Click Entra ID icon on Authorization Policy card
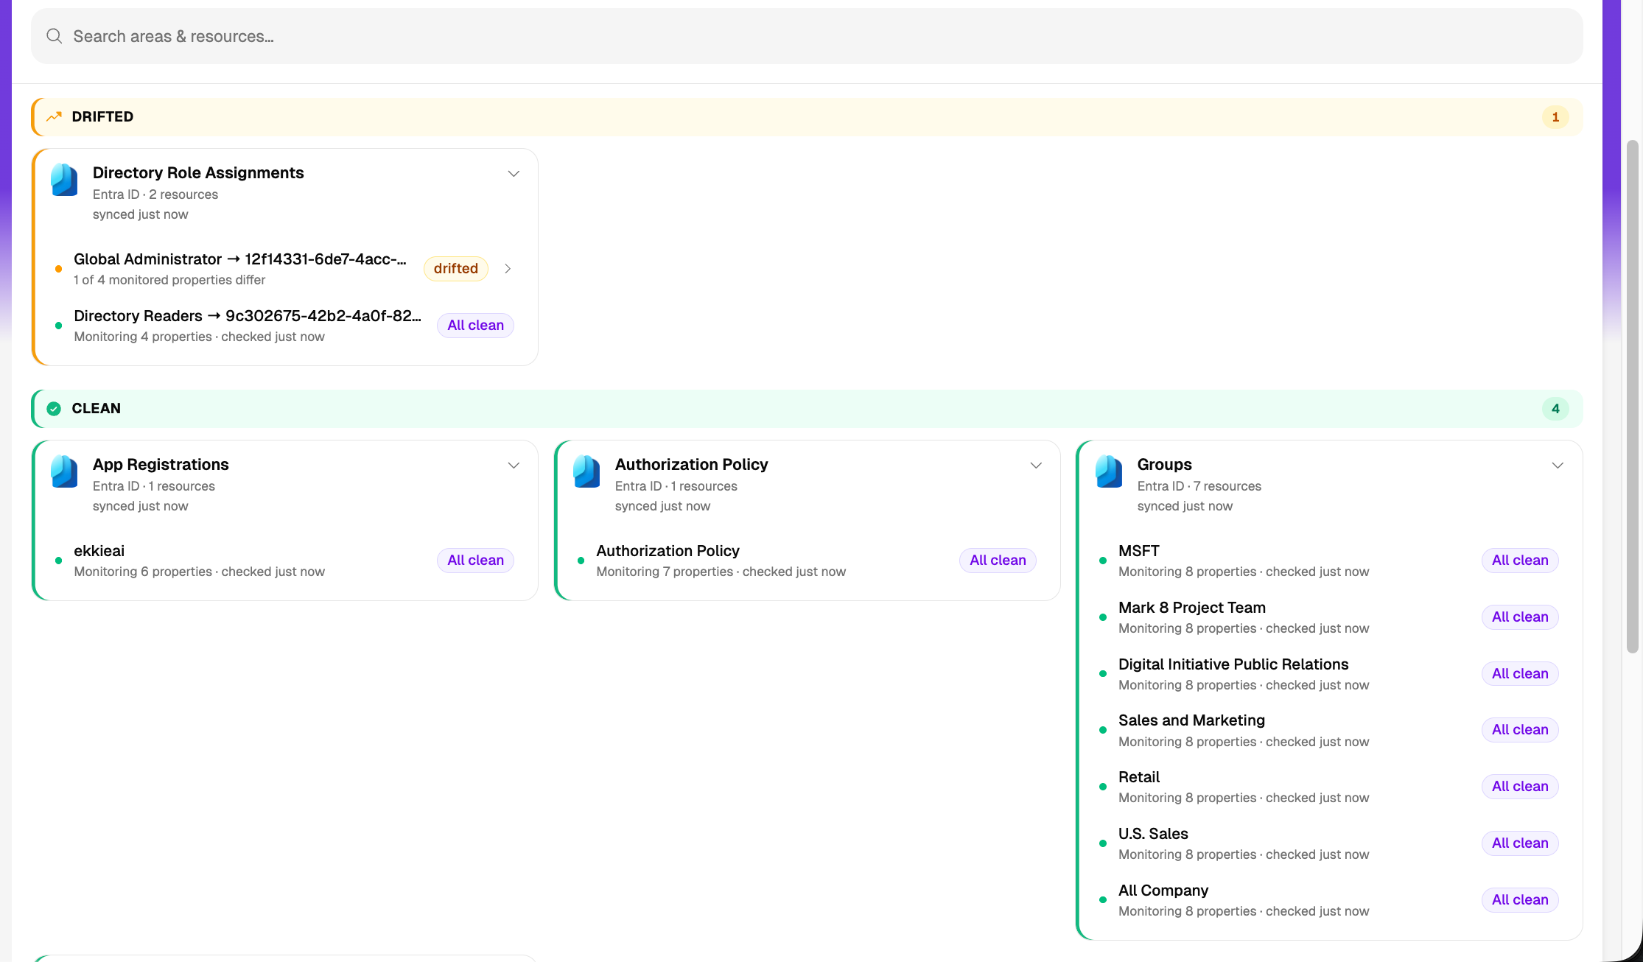 click(x=587, y=471)
